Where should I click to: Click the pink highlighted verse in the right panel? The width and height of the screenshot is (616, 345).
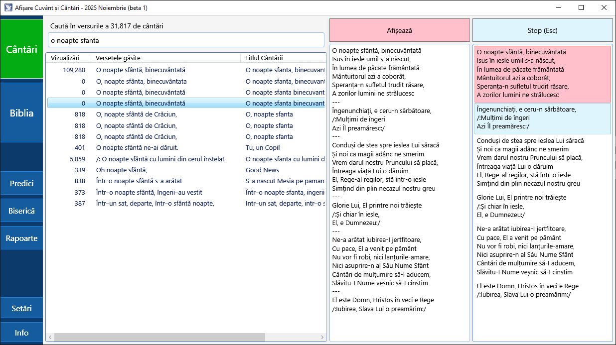[x=542, y=74]
